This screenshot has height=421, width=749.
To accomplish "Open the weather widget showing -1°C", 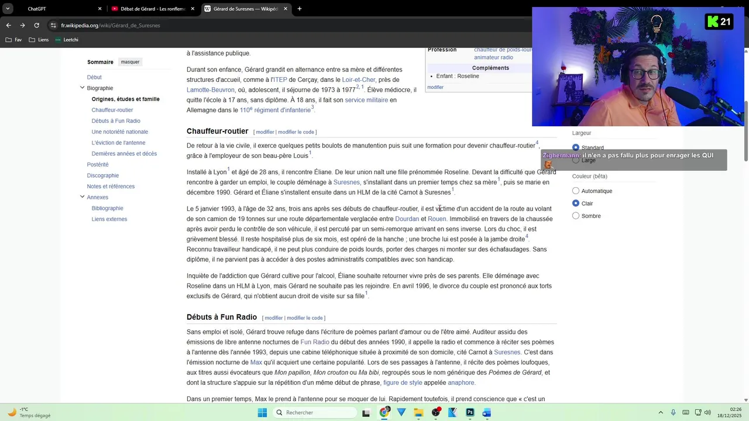I will tap(29, 413).
